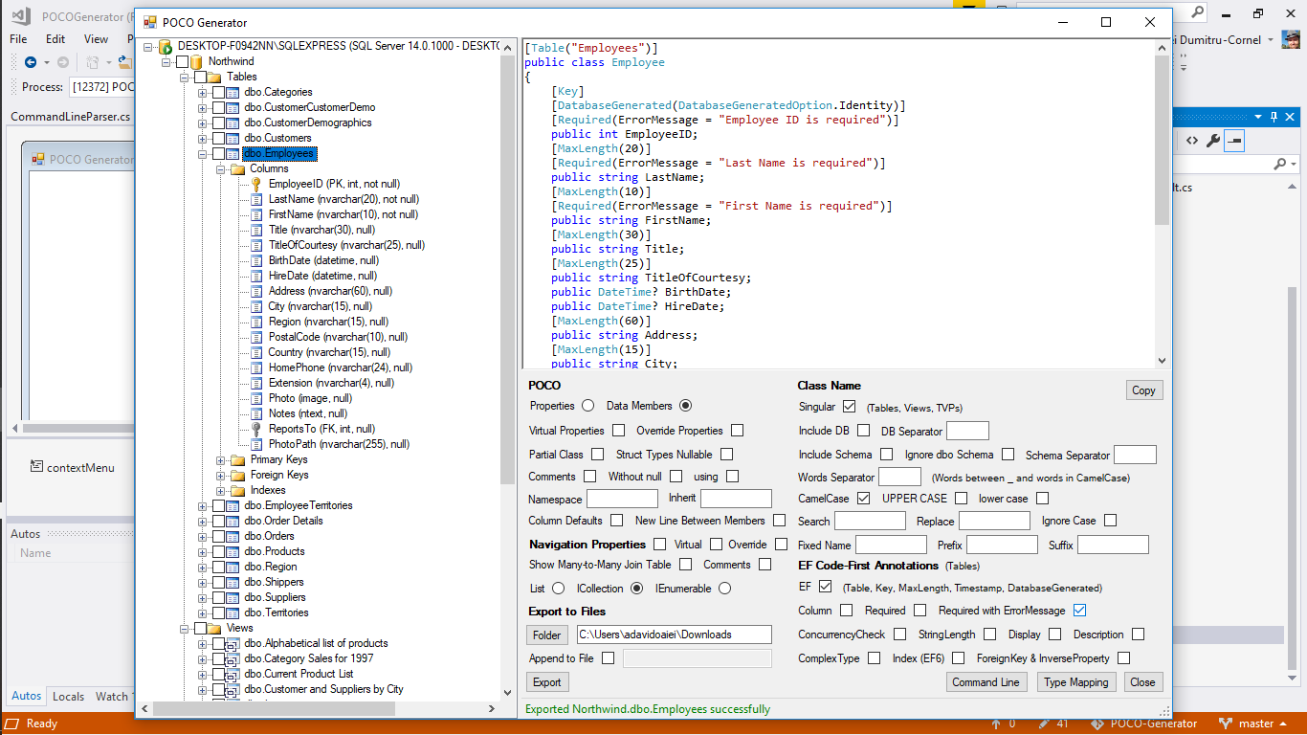Screen dimensions: 1307x735
Task: Select the IEnumerable radio button
Action: 724,589
